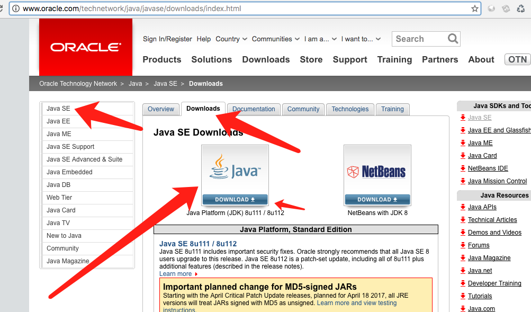Select Java SE Advanced & Suite
This screenshot has width=531, height=312.
click(88, 159)
